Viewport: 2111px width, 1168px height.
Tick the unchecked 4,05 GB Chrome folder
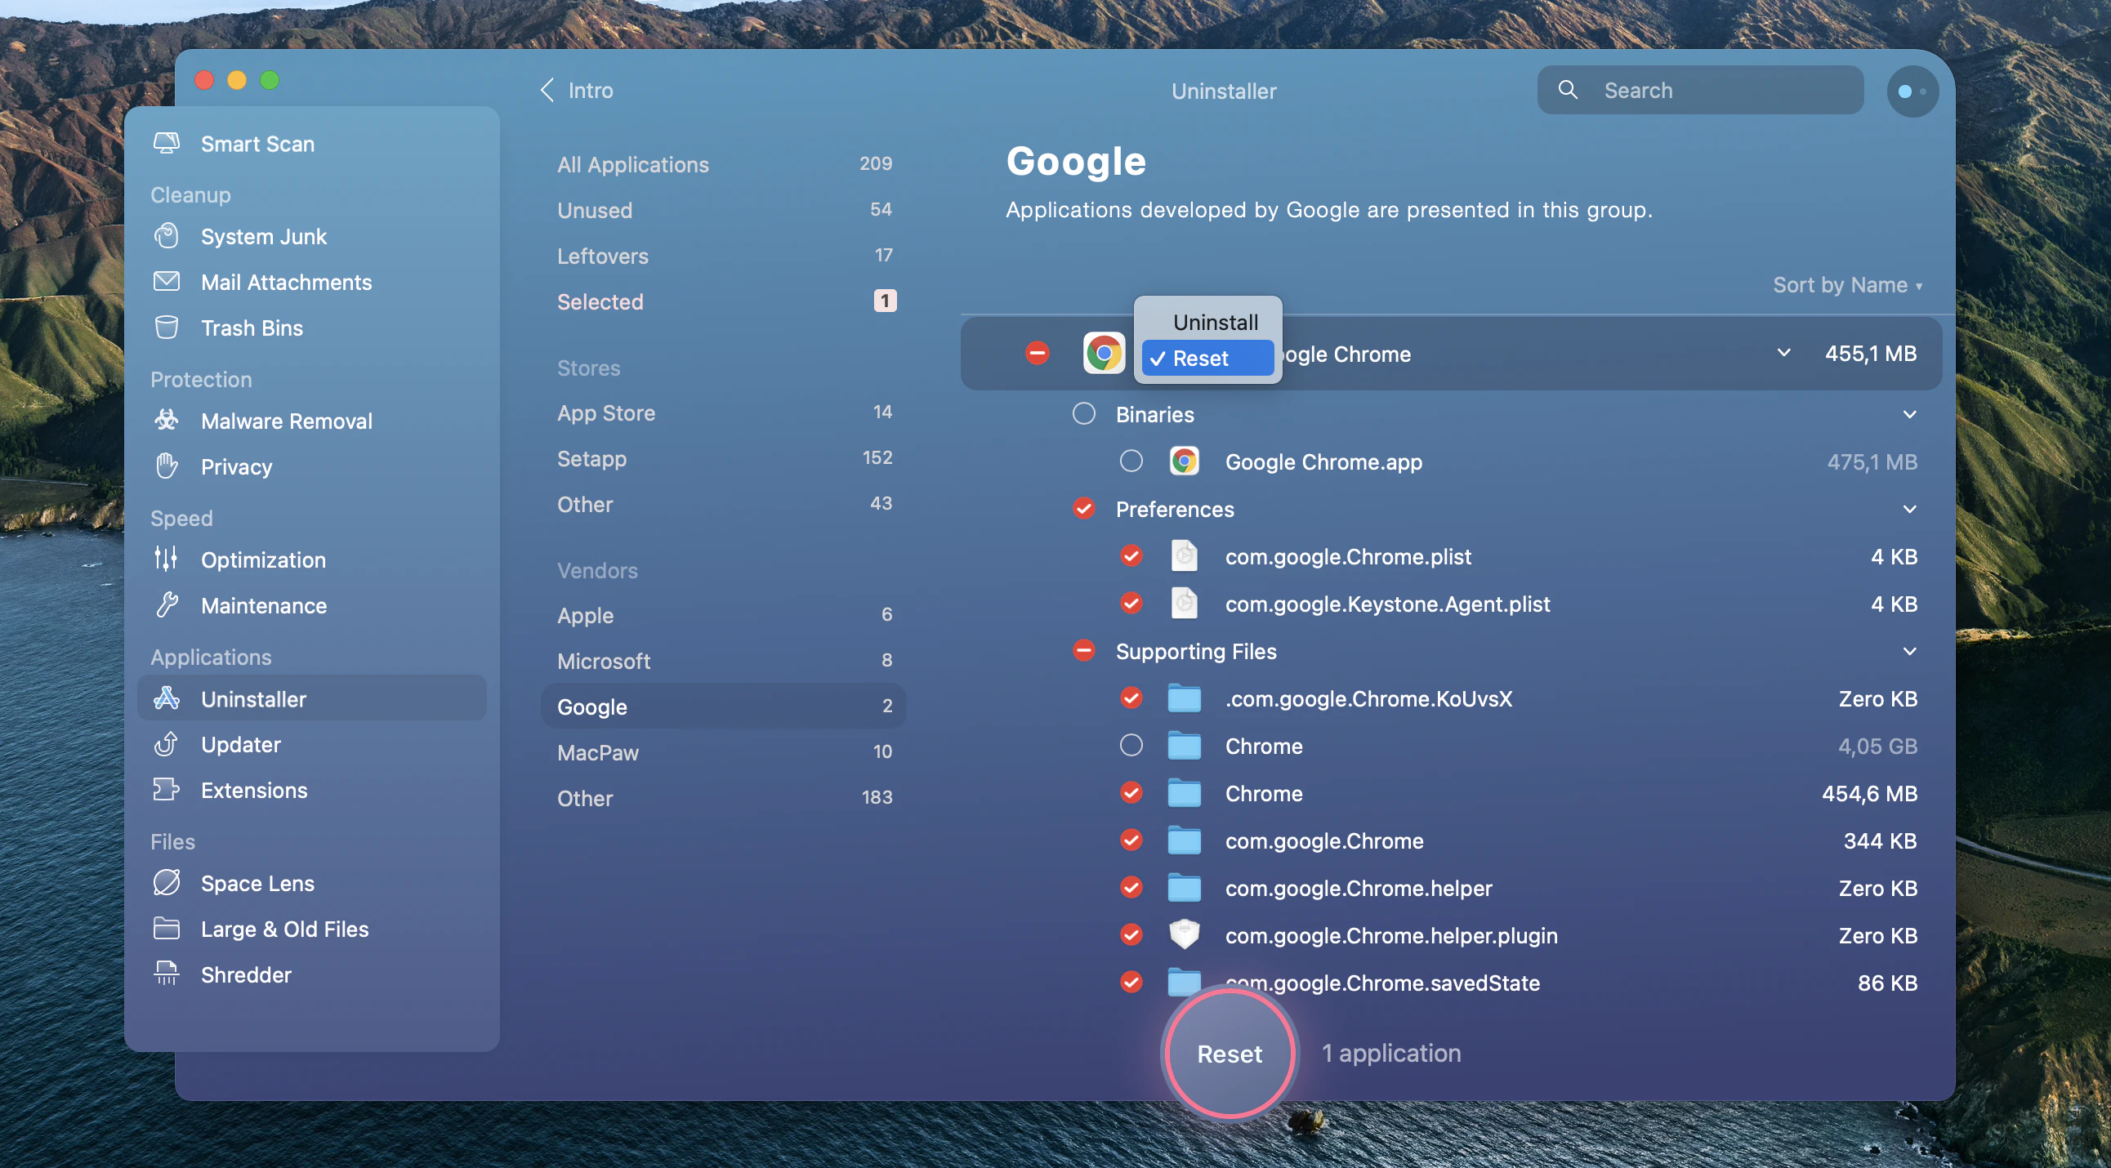point(1131,746)
